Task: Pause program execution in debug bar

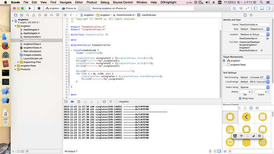Action: [x=79, y=101]
